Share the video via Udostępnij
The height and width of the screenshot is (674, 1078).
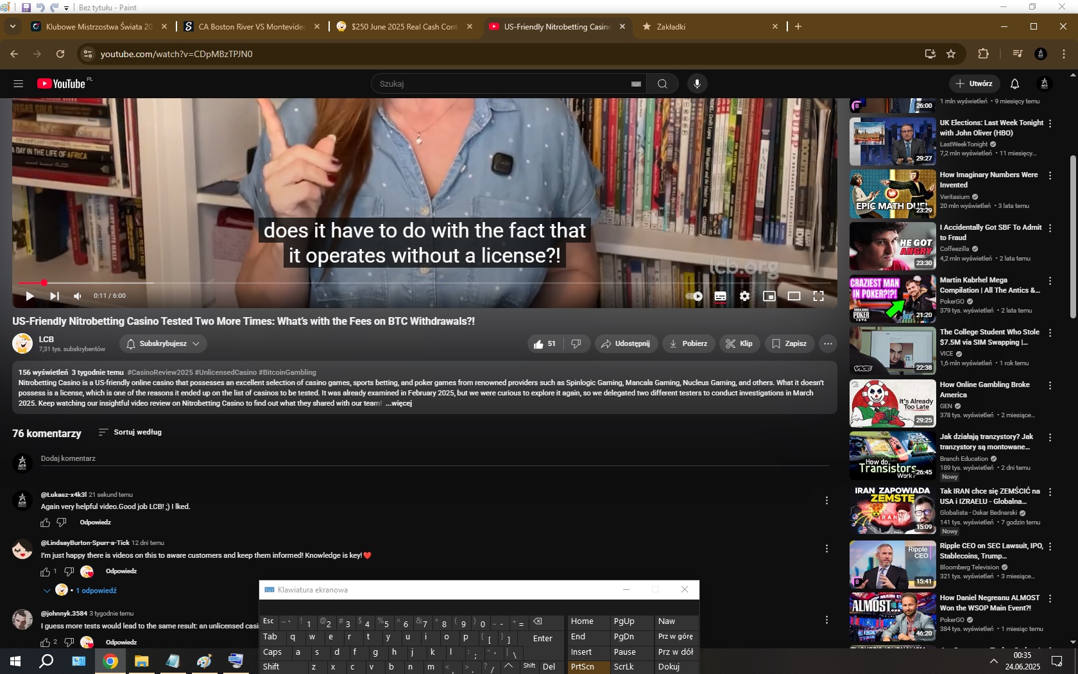[626, 343]
